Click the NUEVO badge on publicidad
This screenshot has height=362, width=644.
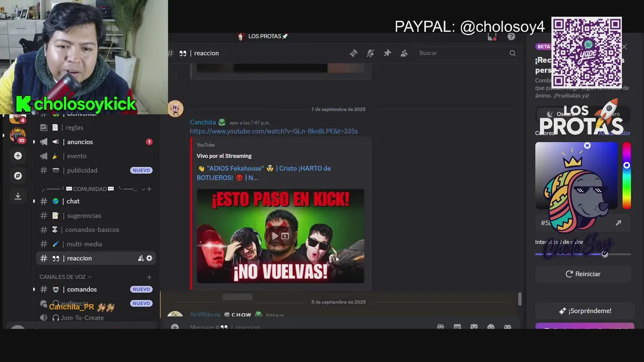[141, 170]
